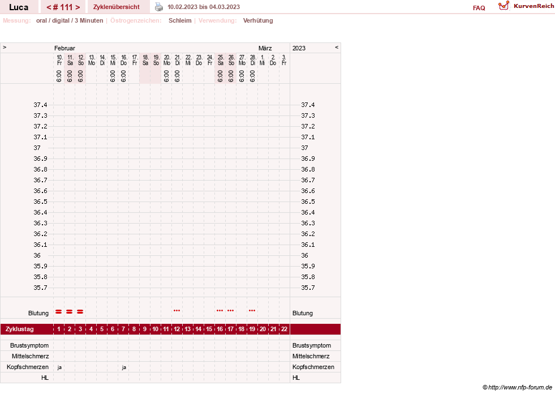Open the FAQ link
The width and height of the screenshot is (555, 394).
point(479,8)
